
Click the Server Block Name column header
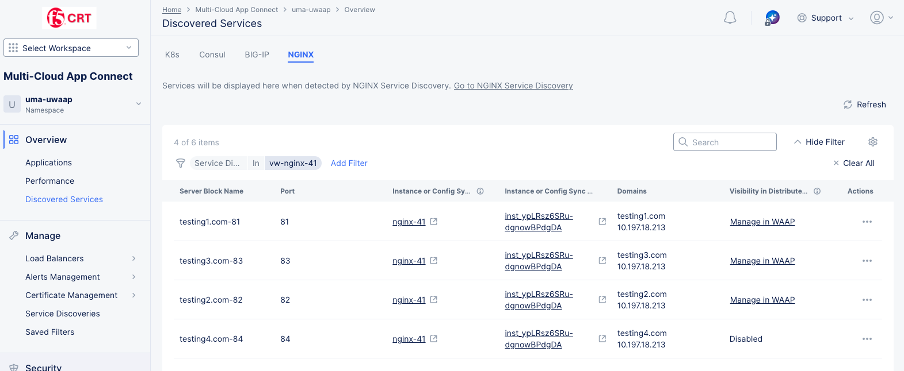[211, 191]
